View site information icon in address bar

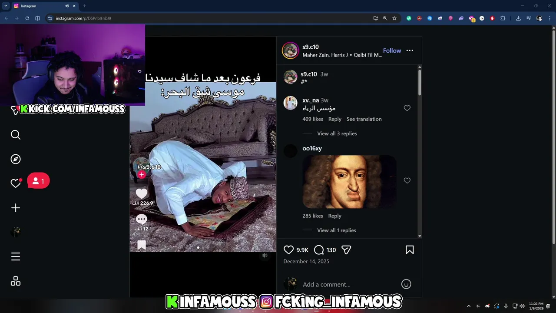pyautogui.click(x=50, y=18)
